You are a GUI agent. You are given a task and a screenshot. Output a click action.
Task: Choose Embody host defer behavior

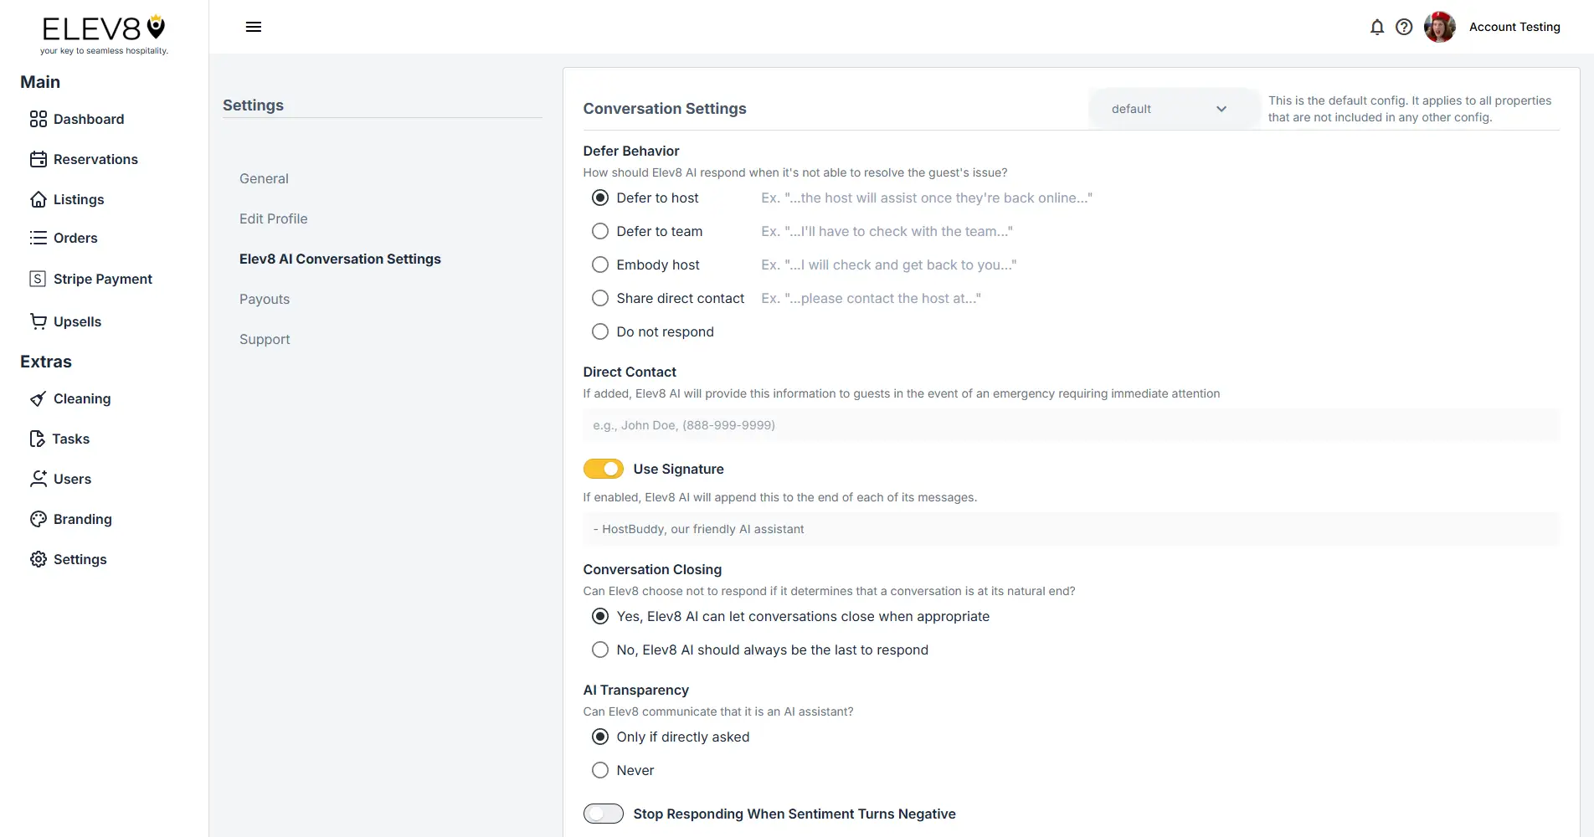pos(599,264)
